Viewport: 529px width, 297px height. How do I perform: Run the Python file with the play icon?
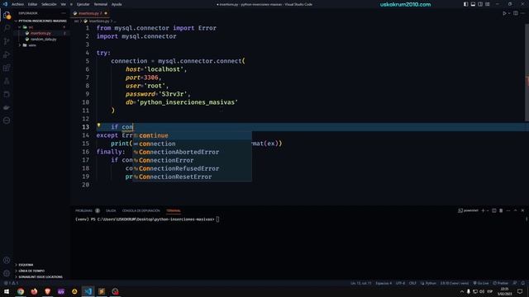coord(504,13)
